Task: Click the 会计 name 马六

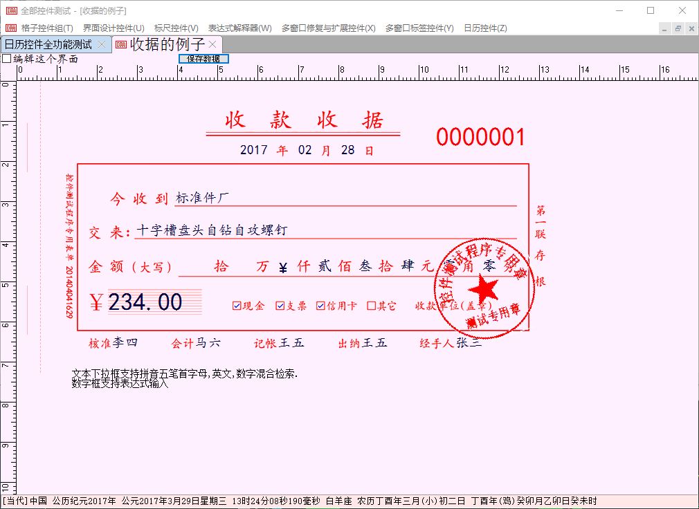Action: click(208, 343)
